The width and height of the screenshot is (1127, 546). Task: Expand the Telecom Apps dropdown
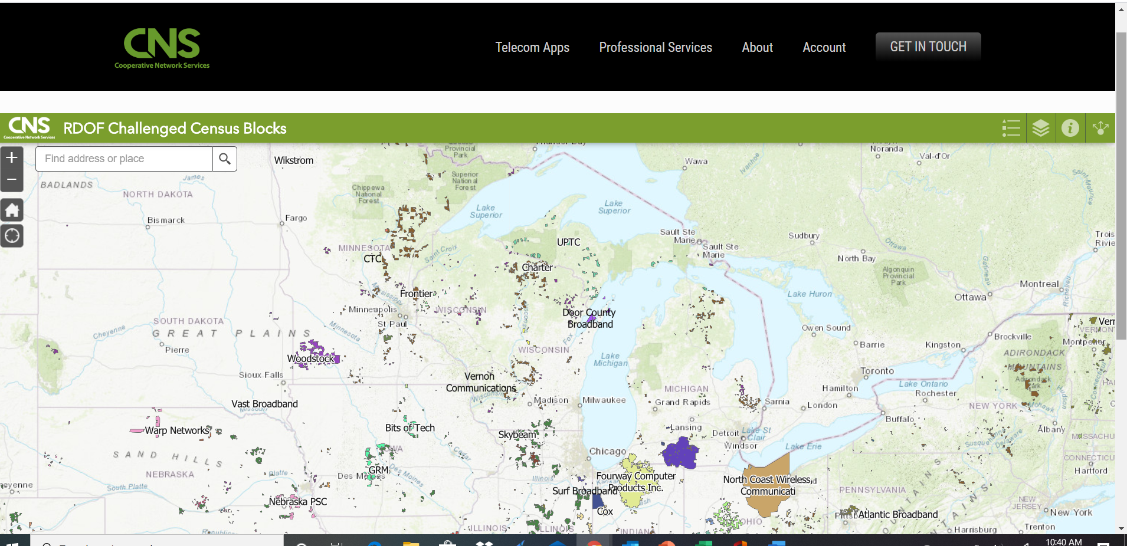tap(532, 47)
